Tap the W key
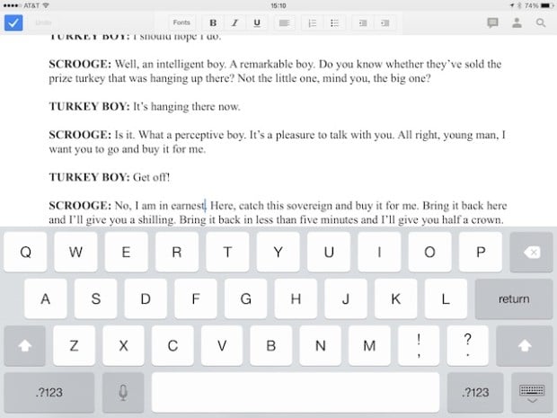This screenshot has height=418, width=557. click(x=75, y=253)
